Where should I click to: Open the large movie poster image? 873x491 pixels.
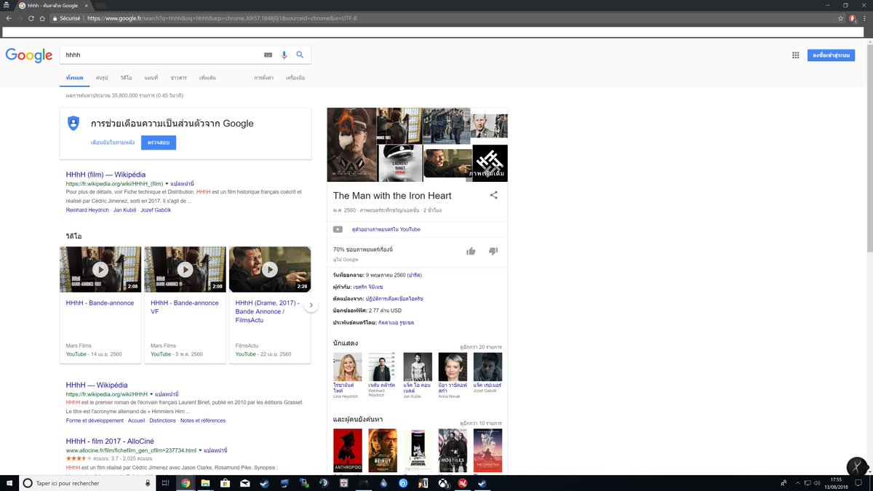point(351,144)
